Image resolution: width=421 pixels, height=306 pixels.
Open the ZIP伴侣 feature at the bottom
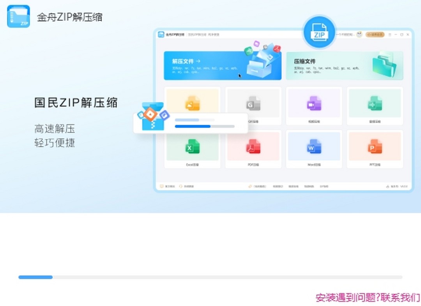(324, 186)
